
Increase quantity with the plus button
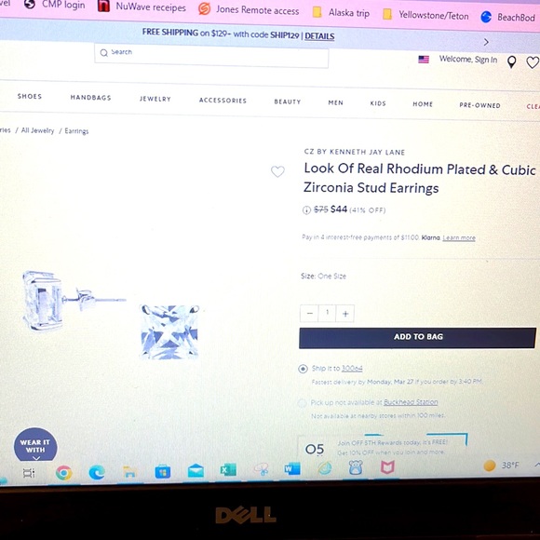tap(345, 314)
